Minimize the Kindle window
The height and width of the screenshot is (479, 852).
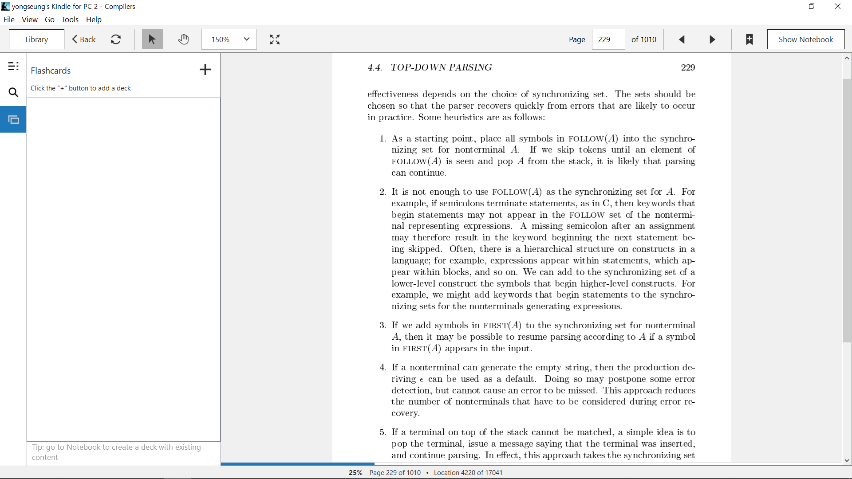[x=786, y=6]
